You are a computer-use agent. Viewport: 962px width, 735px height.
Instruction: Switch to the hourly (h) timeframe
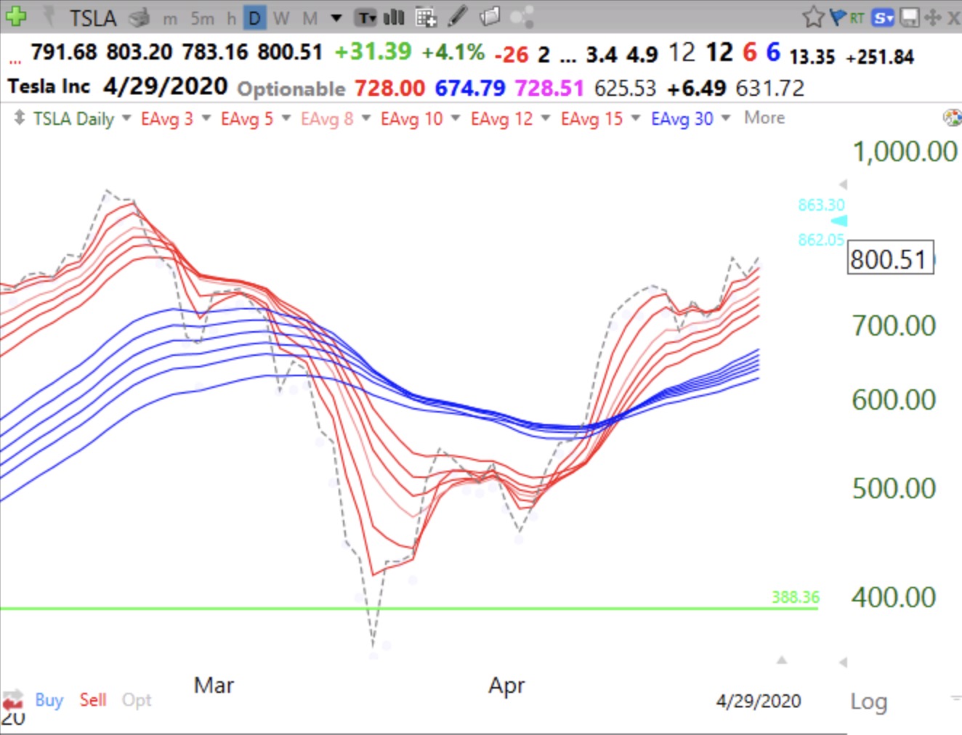tap(231, 18)
